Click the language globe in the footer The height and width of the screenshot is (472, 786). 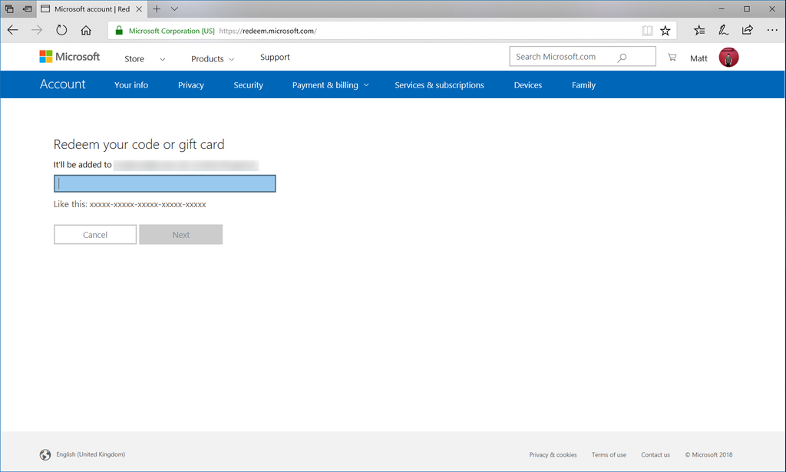tap(45, 454)
